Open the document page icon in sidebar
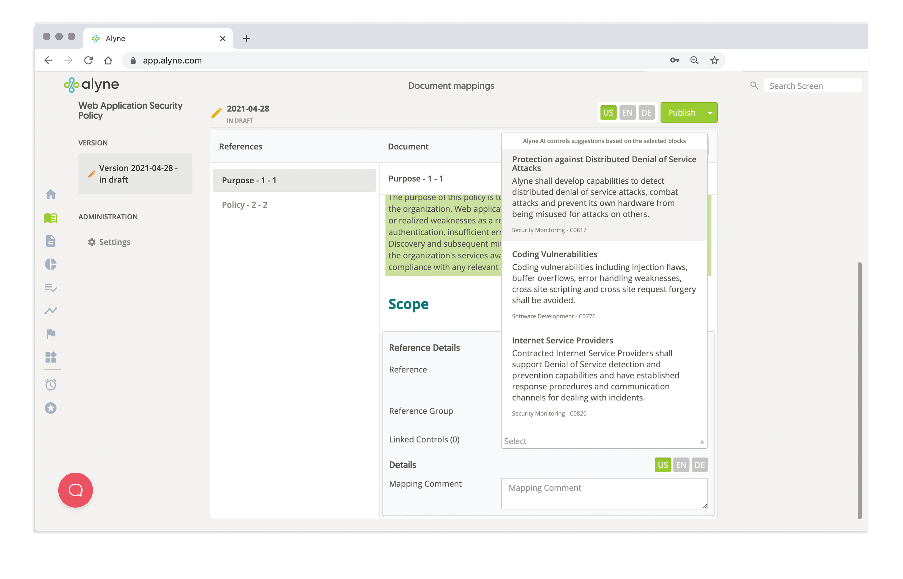Image resolution: width=903 pixels, height=579 pixels. (x=51, y=241)
